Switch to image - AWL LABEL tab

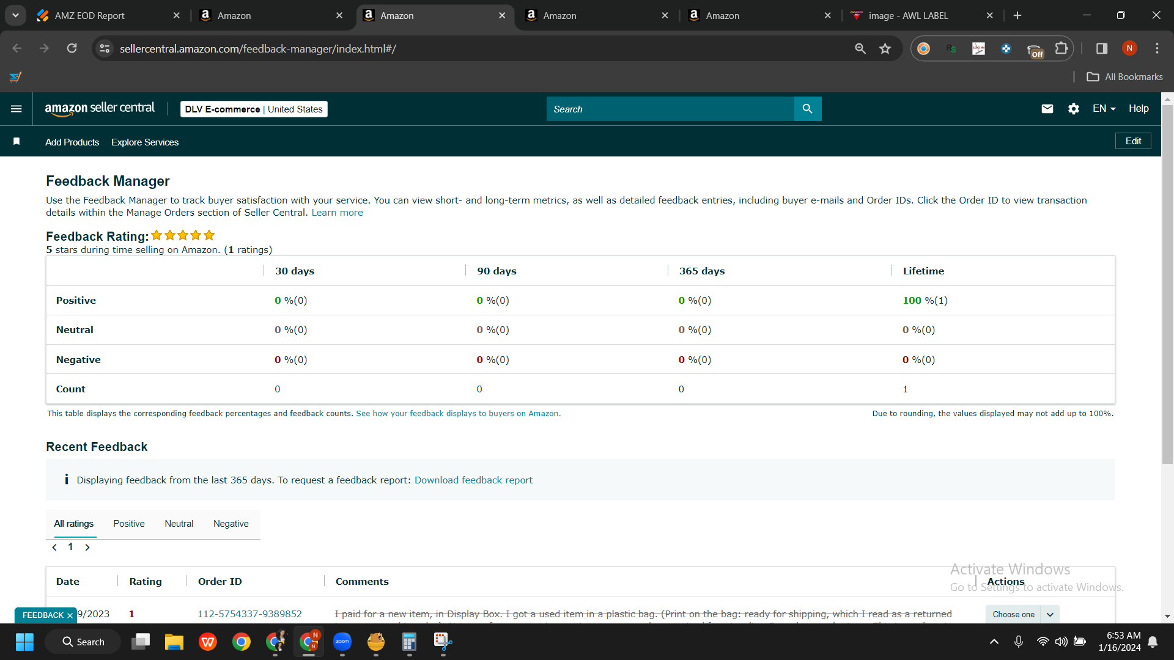pyautogui.click(x=921, y=15)
